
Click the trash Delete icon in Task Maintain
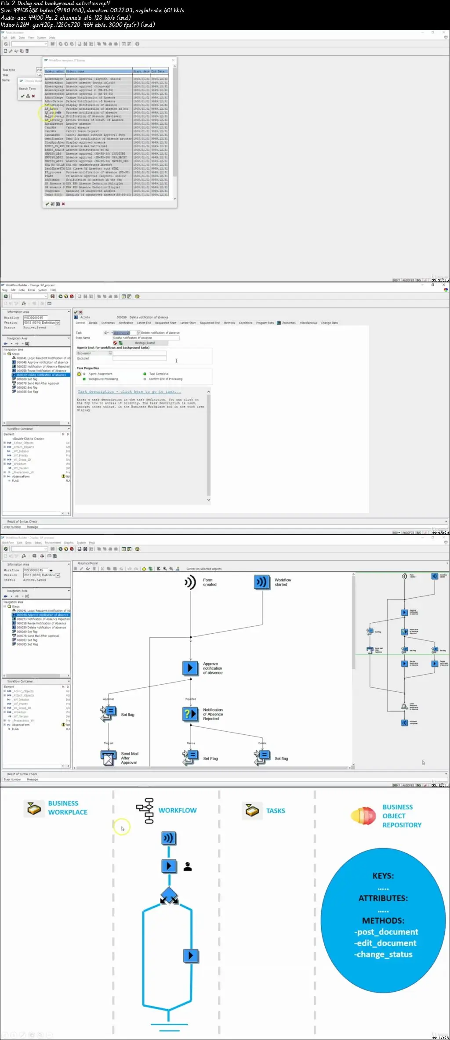(x=27, y=51)
